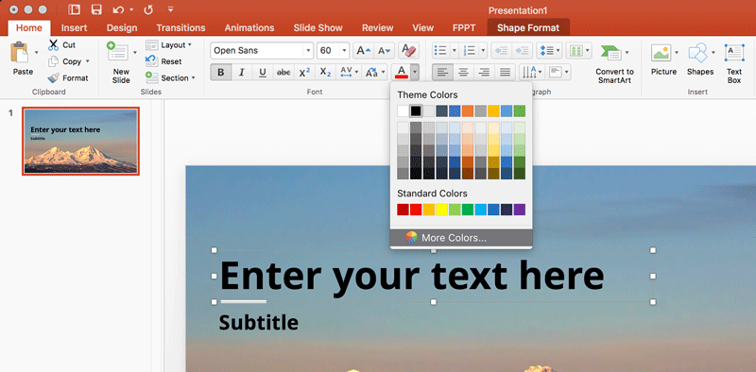The width and height of the screenshot is (756, 372).
Task: Expand the font size 60 dropdown
Action: coord(344,51)
